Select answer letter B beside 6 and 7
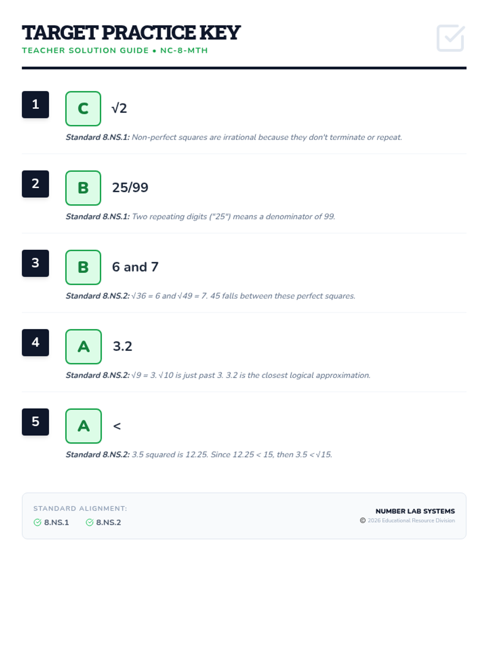The height and width of the screenshot is (651, 488). (83, 267)
